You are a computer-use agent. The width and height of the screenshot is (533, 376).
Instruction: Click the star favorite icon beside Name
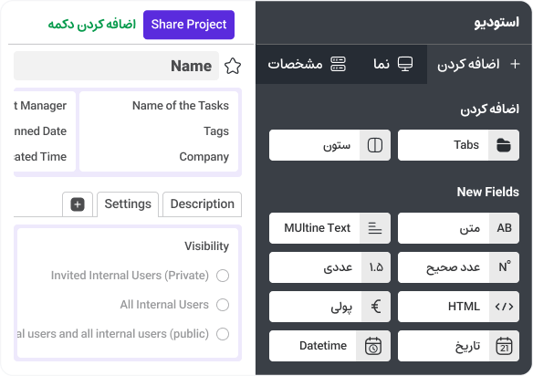pyautogui.click(x=233, y=66)
